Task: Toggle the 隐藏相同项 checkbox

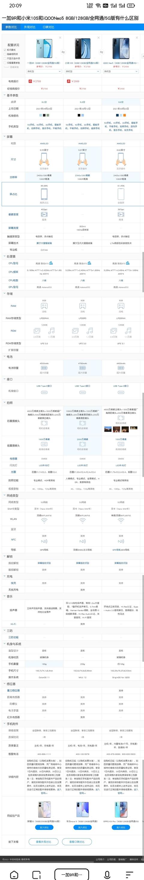Action: (x=5, y=54)
